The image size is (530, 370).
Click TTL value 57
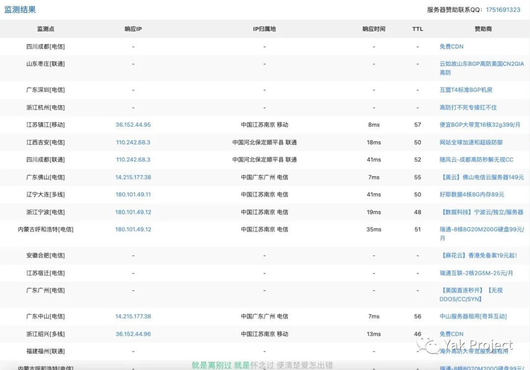click(x=418, y=125)
